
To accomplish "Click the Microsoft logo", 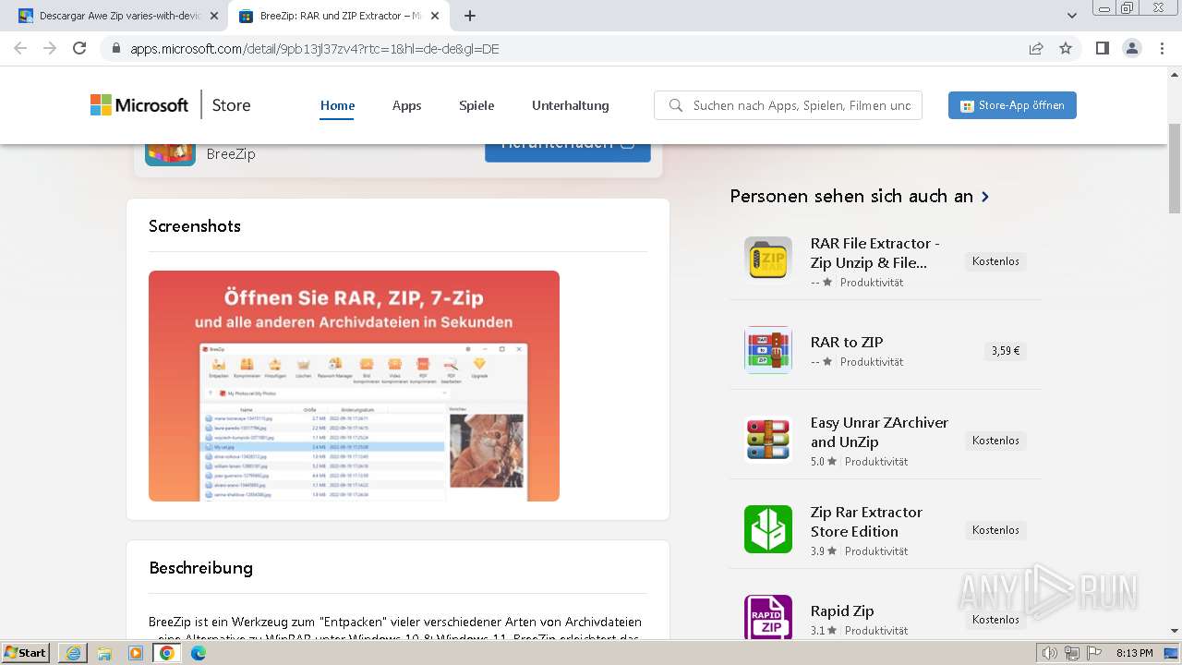I will [x=139, y=105].
